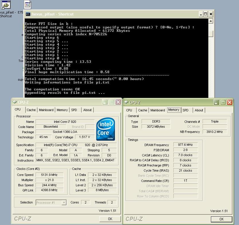
Task: Close the hexus_pifast console window
Action: [211, 14]
